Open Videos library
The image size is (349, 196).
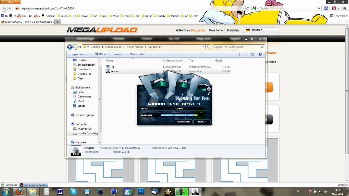pyautogui.click(x=81, y=106)
